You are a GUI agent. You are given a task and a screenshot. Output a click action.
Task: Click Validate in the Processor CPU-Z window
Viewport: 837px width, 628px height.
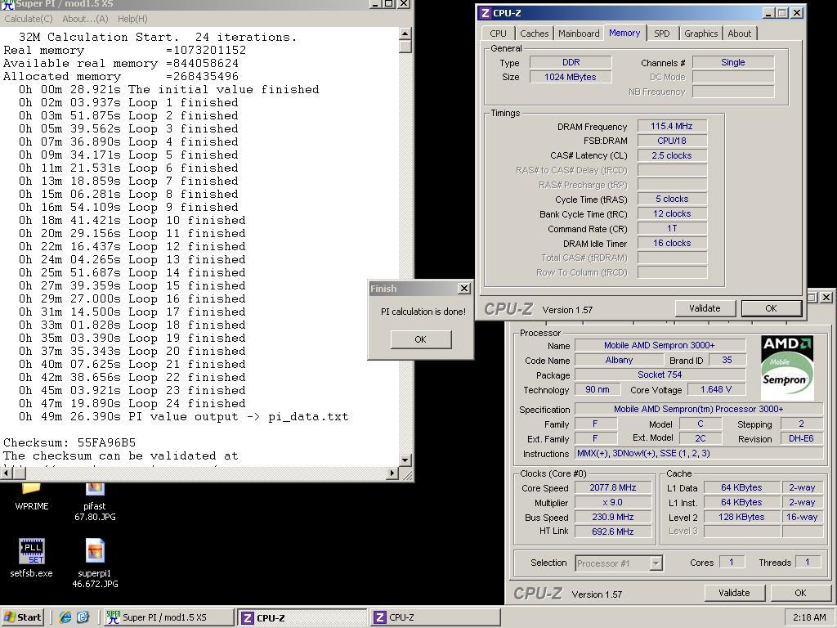734,593
